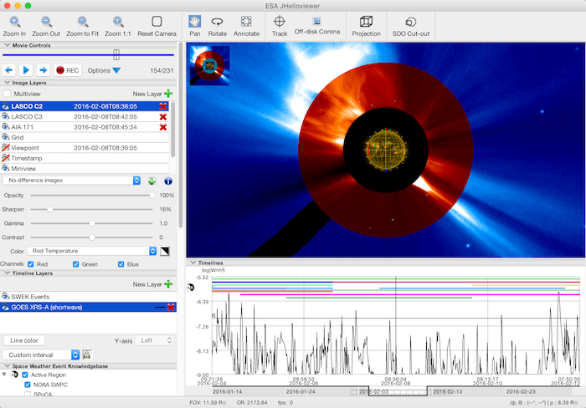Uncheck the NOAA SWPC checkbox
Viewport: 586px width, 408px height.
click(28, 385)
